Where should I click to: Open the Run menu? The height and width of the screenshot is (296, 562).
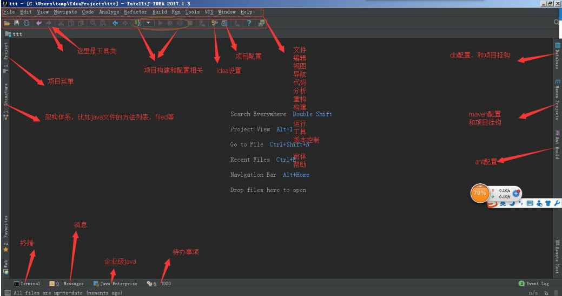click(176, 12)
